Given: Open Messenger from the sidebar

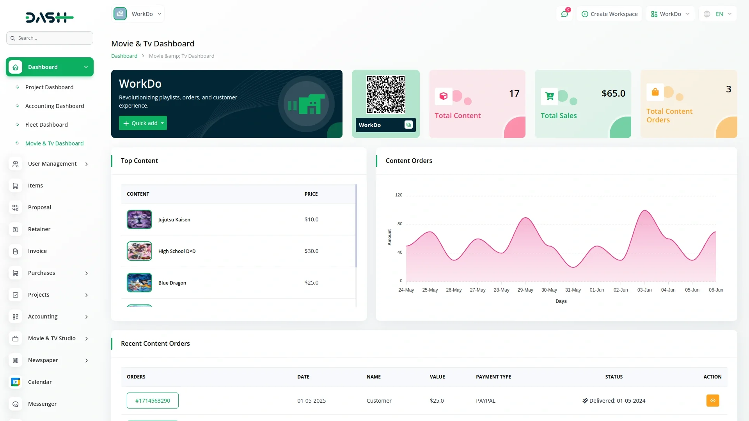Looking at the screenshot, I should pos(42,404).
